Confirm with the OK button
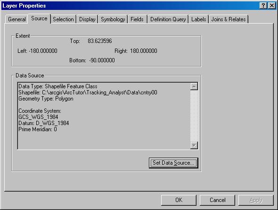 [x=179, y=200]
